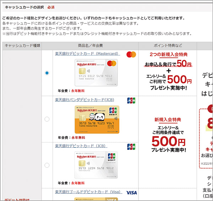Click JCB logo beside Panda debit card
This screenshot has height=201, width=213.
[131, 101]
